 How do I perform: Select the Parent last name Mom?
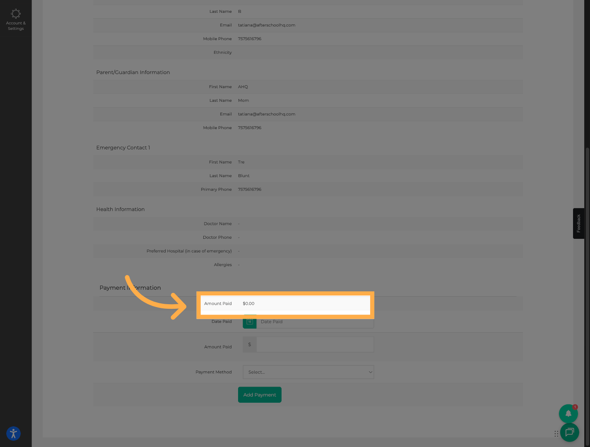(243, 101)
